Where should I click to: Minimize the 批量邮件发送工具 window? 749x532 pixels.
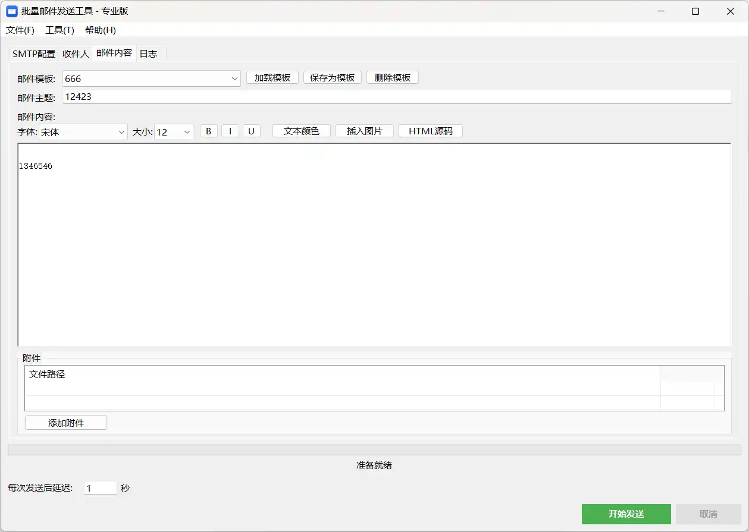[660, 11]
